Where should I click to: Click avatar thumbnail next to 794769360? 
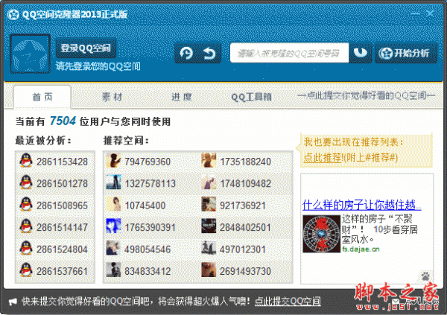[x=113, y=160]
